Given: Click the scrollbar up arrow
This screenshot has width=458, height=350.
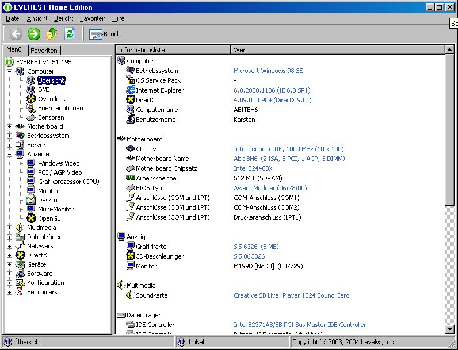Looking at the screenshot, I should tap(450, 50).
